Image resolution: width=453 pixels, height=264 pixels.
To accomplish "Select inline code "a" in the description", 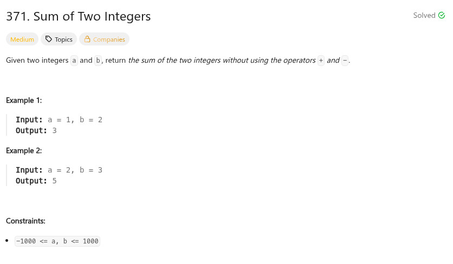I will click(x=74, y=61).
